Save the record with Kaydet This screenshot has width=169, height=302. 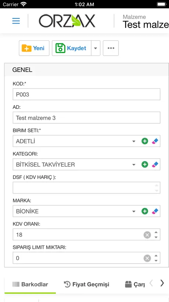click(72, 48)
